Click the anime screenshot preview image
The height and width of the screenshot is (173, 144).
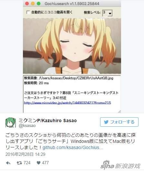(72, 46)
